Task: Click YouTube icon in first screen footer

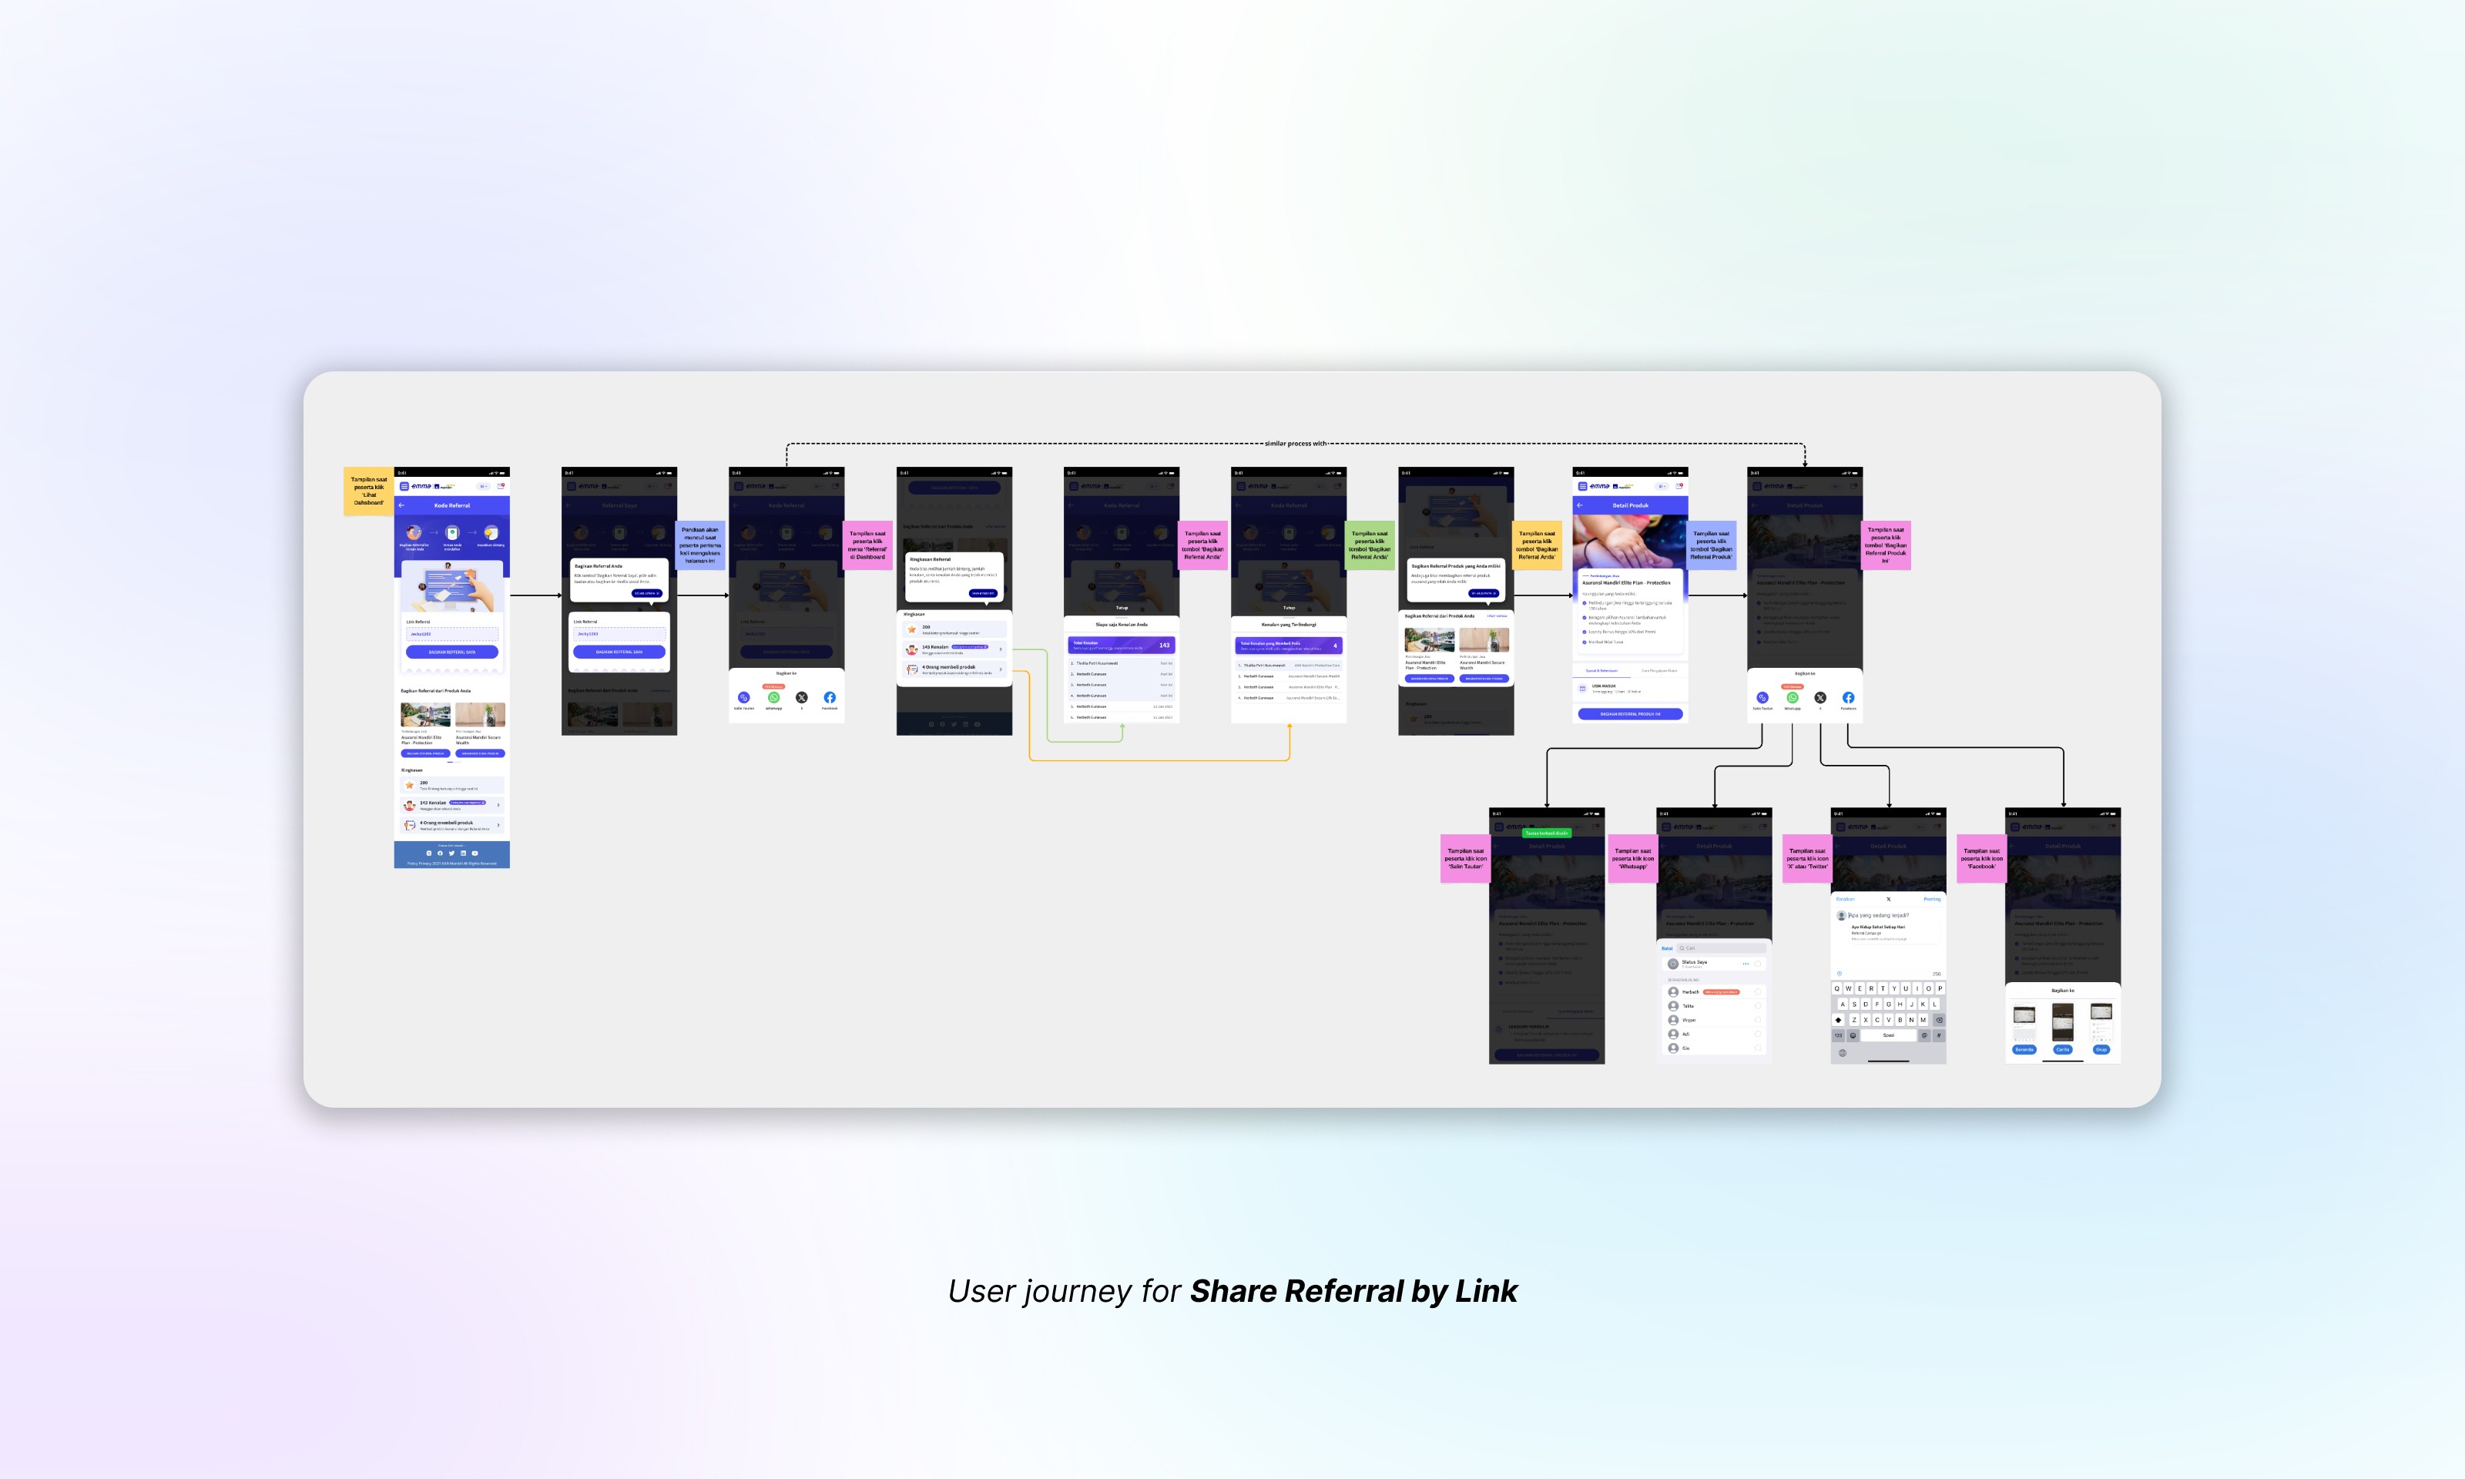Action: (x=475, y=853)
